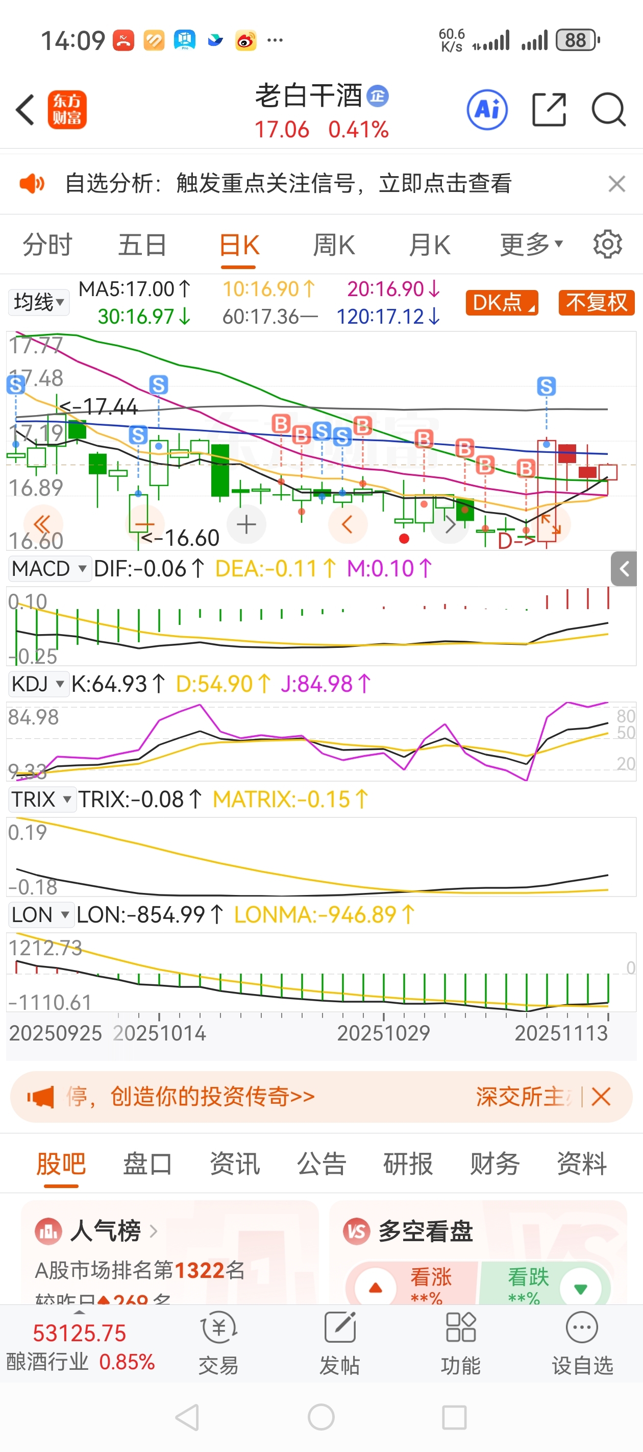Tap the back arrow icon

(26, 110)
